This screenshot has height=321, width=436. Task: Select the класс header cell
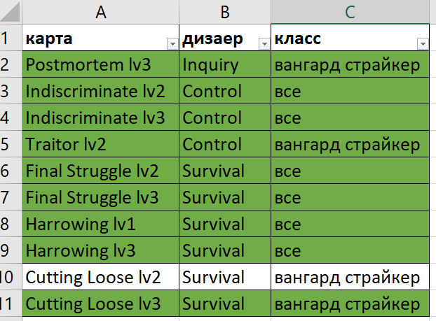point(350,38)
